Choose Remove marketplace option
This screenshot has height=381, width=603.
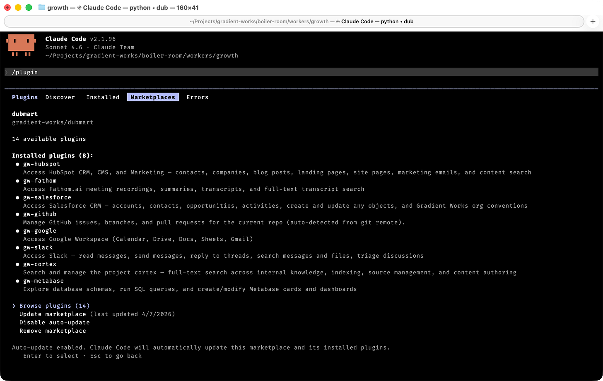tap(53, 331)
